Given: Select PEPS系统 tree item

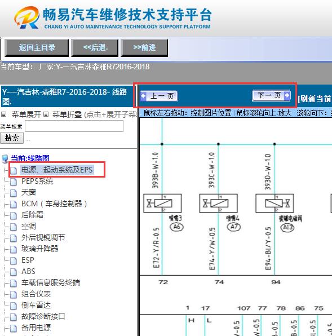Looking at the screenshot, I should pyautogui.click(x=37, y=181).
